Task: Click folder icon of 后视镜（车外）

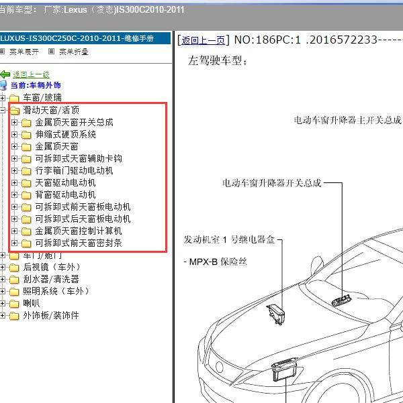Action: [14, 268]
